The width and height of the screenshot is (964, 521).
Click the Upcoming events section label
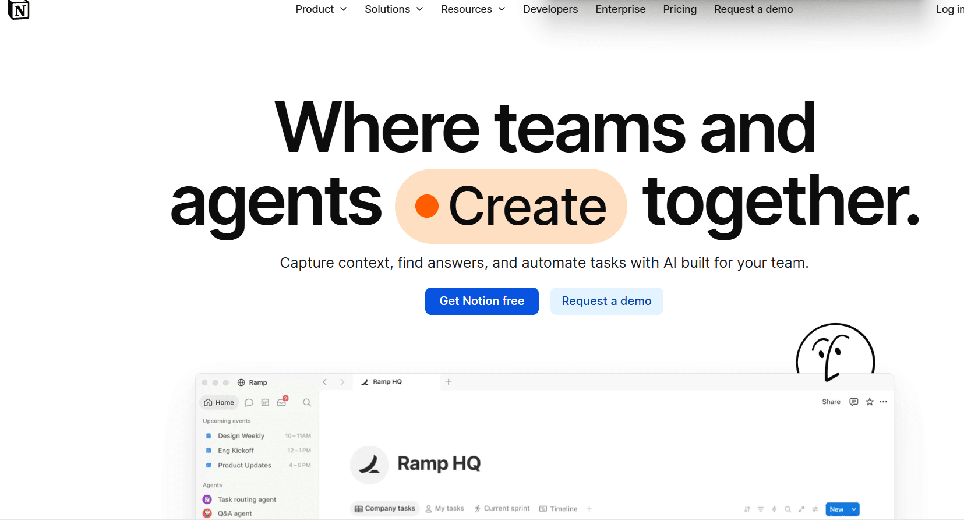tap(227, 421)
